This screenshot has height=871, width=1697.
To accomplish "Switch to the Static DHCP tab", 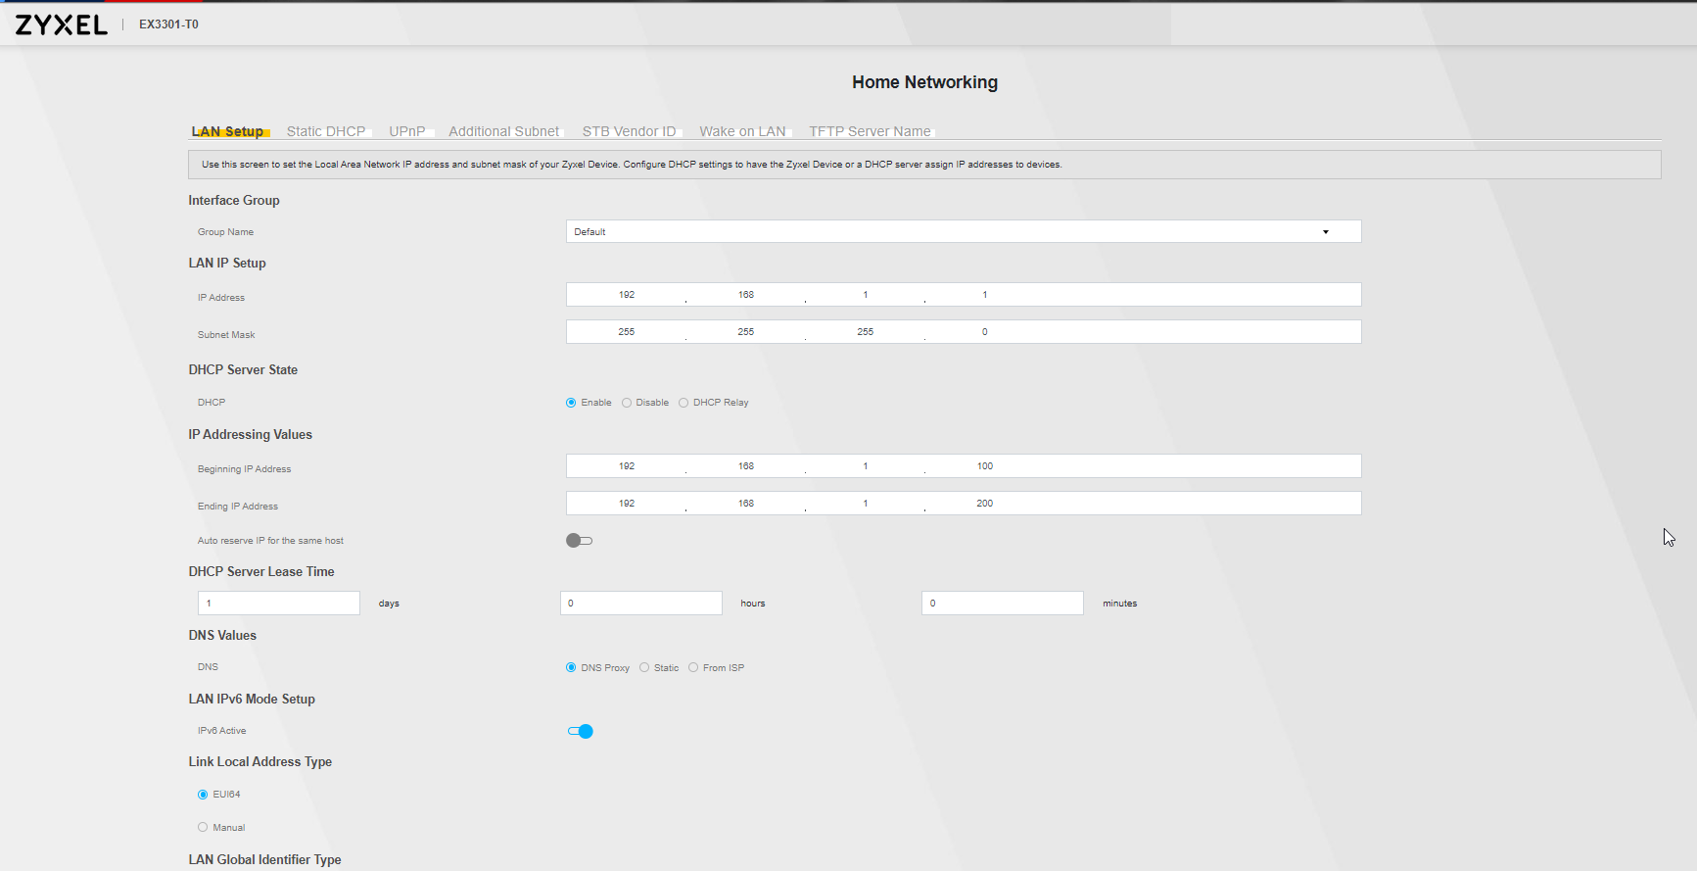I will 326,131.
